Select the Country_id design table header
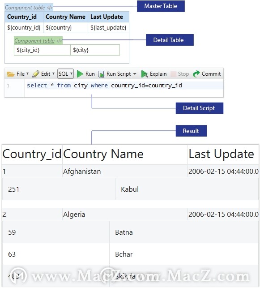Viewport: 260px width, 288px height. coord(24,17)
